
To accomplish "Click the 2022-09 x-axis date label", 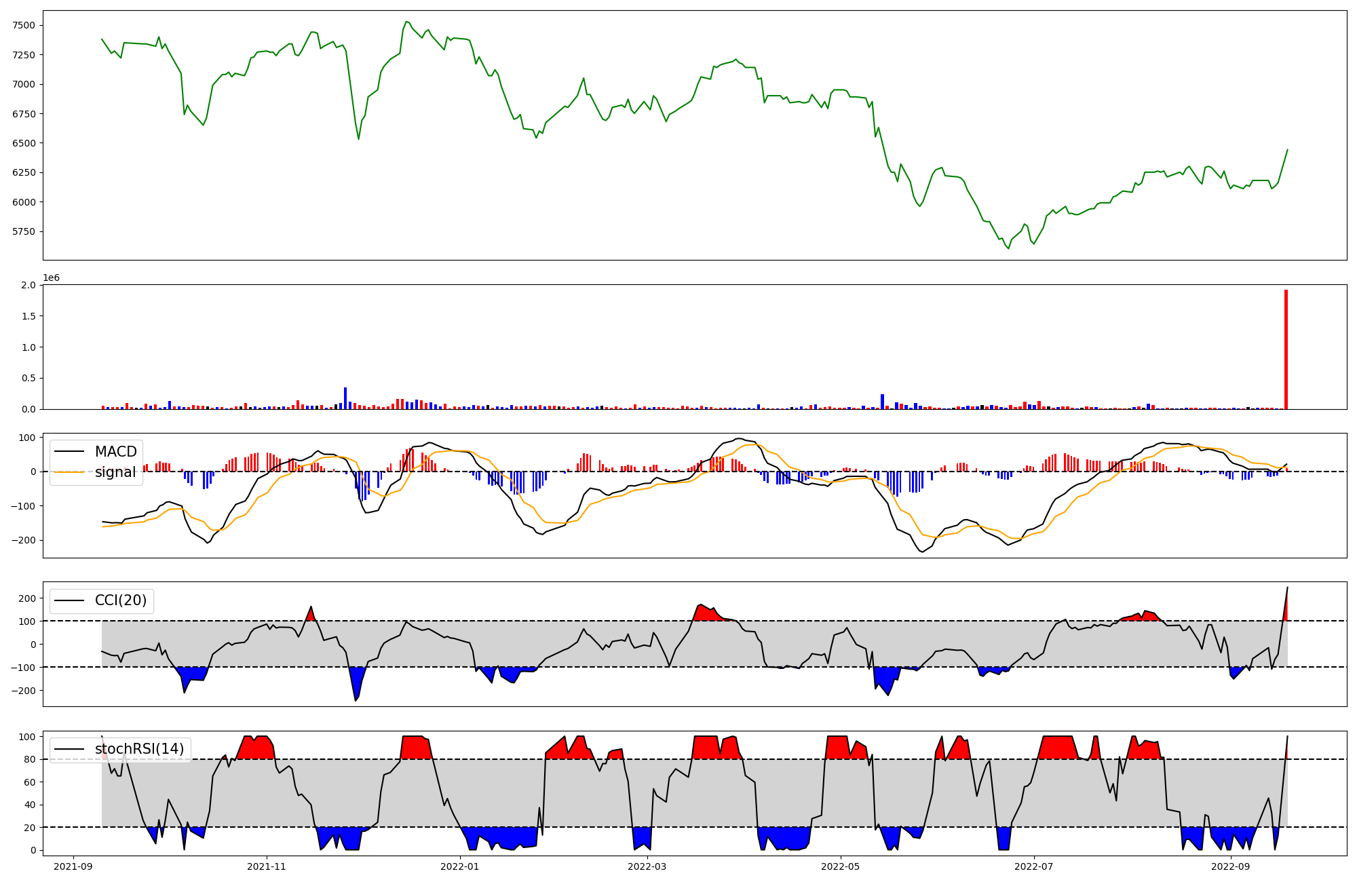I will (x=1230, y=866).
